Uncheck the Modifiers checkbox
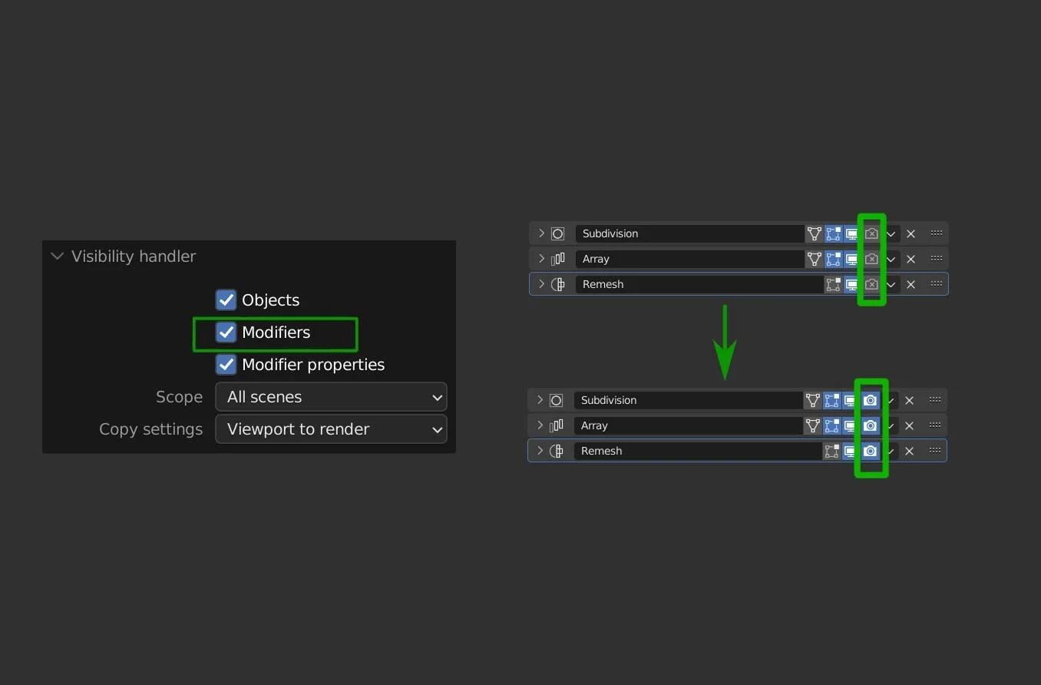The width and height of the screenshot is (1041, 685). click(x=226, y=333)
